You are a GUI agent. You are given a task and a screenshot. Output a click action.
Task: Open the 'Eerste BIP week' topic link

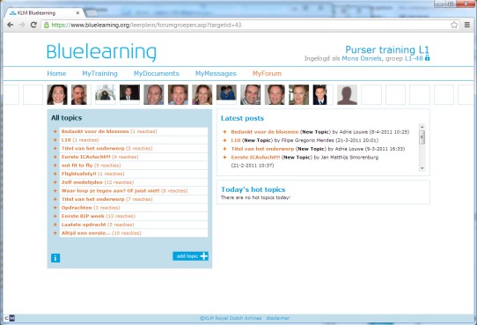pos(83,216)
